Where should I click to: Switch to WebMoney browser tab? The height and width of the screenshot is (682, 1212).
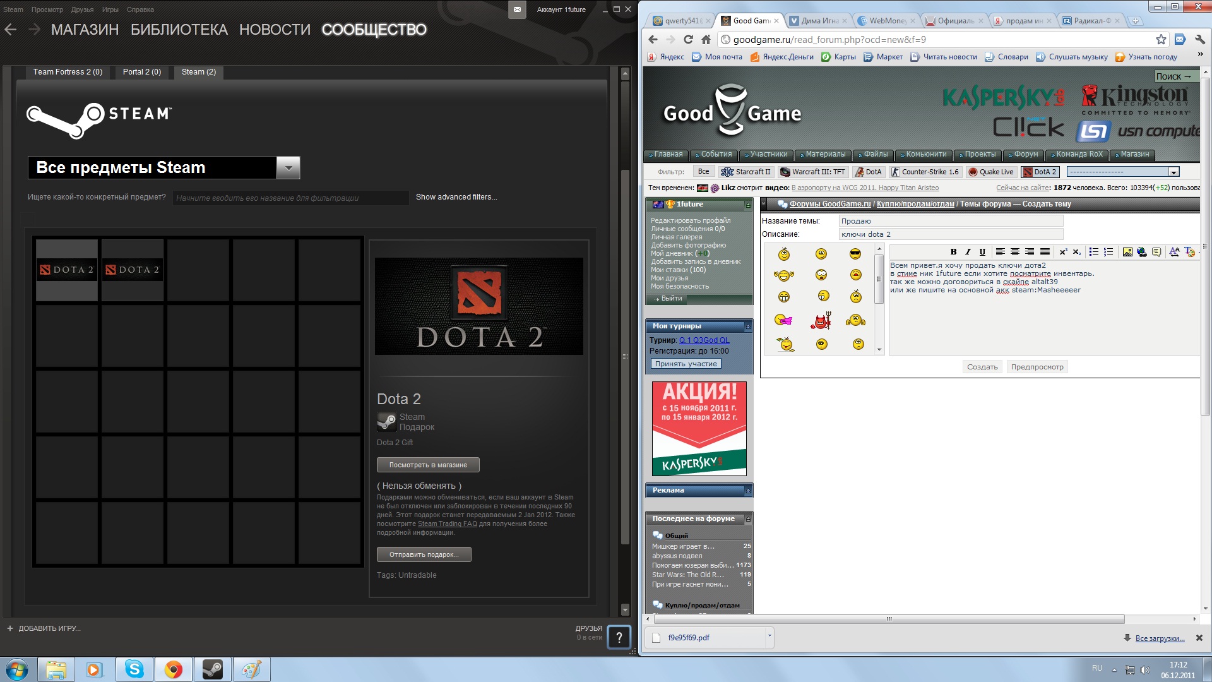tap(887, 21)
